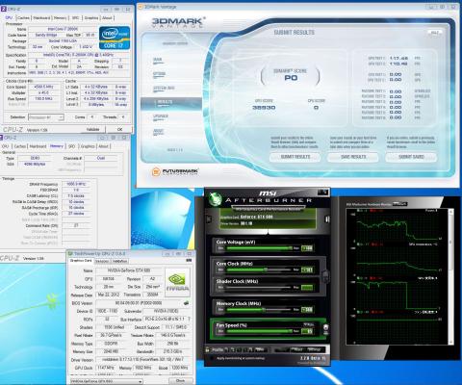Open the MAIN section in 3DMark Vantage
462x385 pixels.
tap(158, 60)
